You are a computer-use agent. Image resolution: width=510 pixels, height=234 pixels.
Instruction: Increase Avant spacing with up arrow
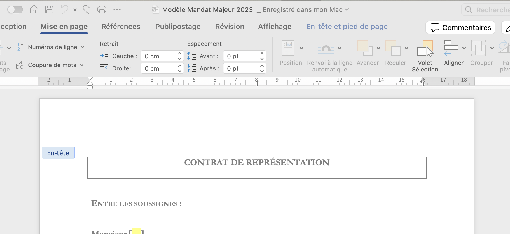pyautogui.click(x=262, y=53)
